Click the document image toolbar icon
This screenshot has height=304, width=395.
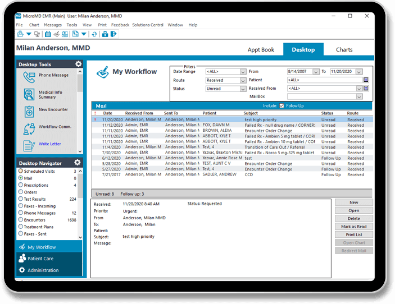(75, 34)
